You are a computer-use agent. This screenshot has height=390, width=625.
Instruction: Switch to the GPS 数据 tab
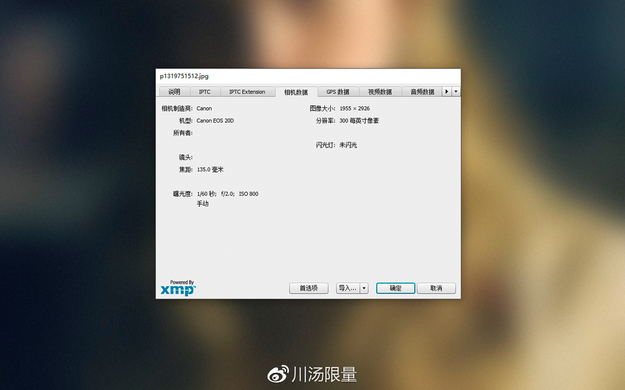click(x=338, y=92)
